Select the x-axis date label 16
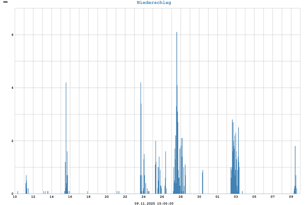The height and width of the screenshot is (205, 308). coord(70,197)
